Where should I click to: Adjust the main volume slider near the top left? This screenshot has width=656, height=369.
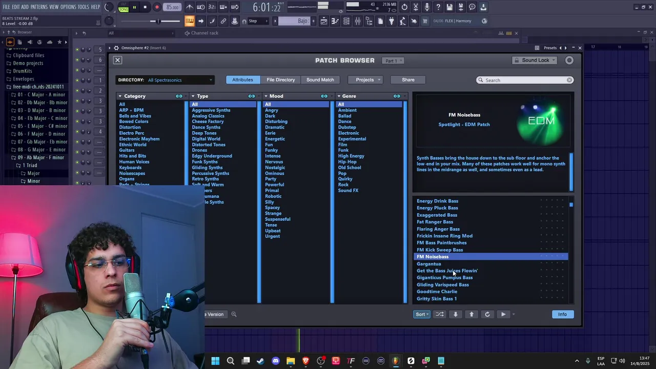click(158, 21)
